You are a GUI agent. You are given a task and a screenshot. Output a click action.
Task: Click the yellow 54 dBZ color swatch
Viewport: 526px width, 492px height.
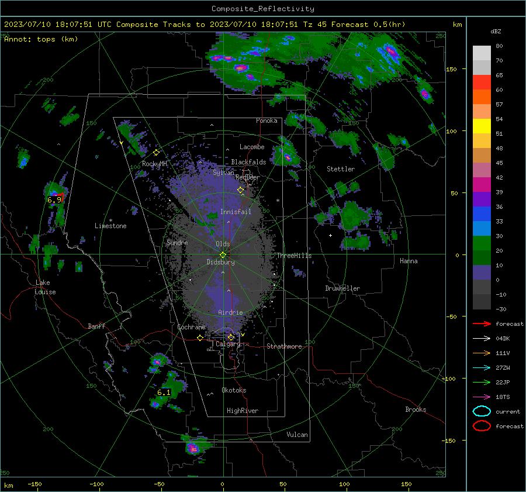click(482, 126)
